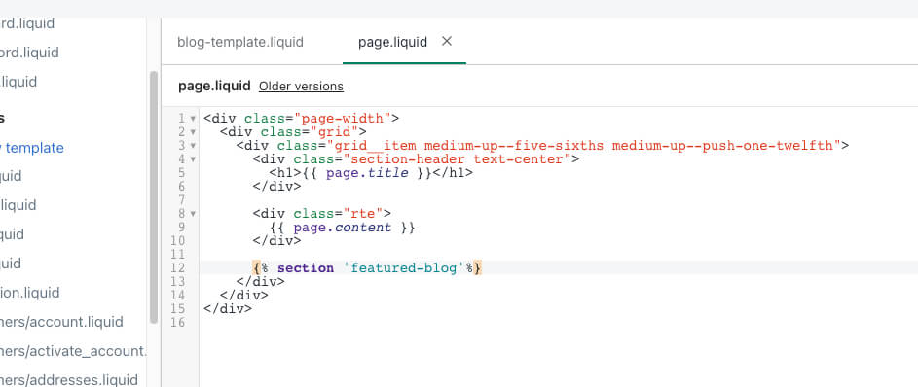Open the sidebar file ending in 'ord.liquid'

coord(29,53)
